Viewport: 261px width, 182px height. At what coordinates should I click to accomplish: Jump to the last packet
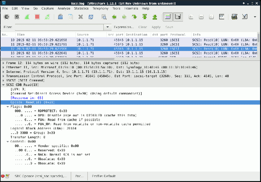155,17
